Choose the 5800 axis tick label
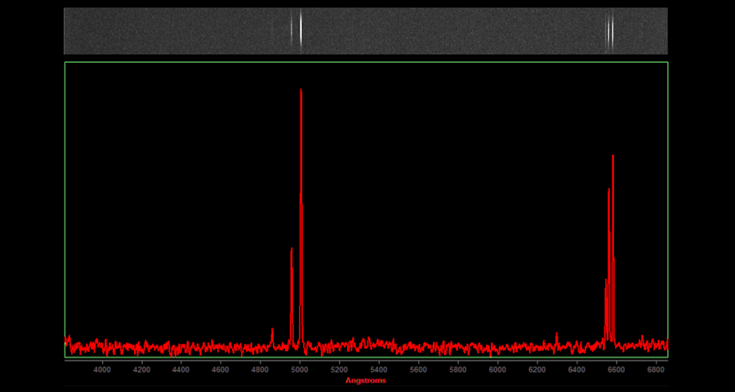 pyautogui.click(x=458, y=370)
